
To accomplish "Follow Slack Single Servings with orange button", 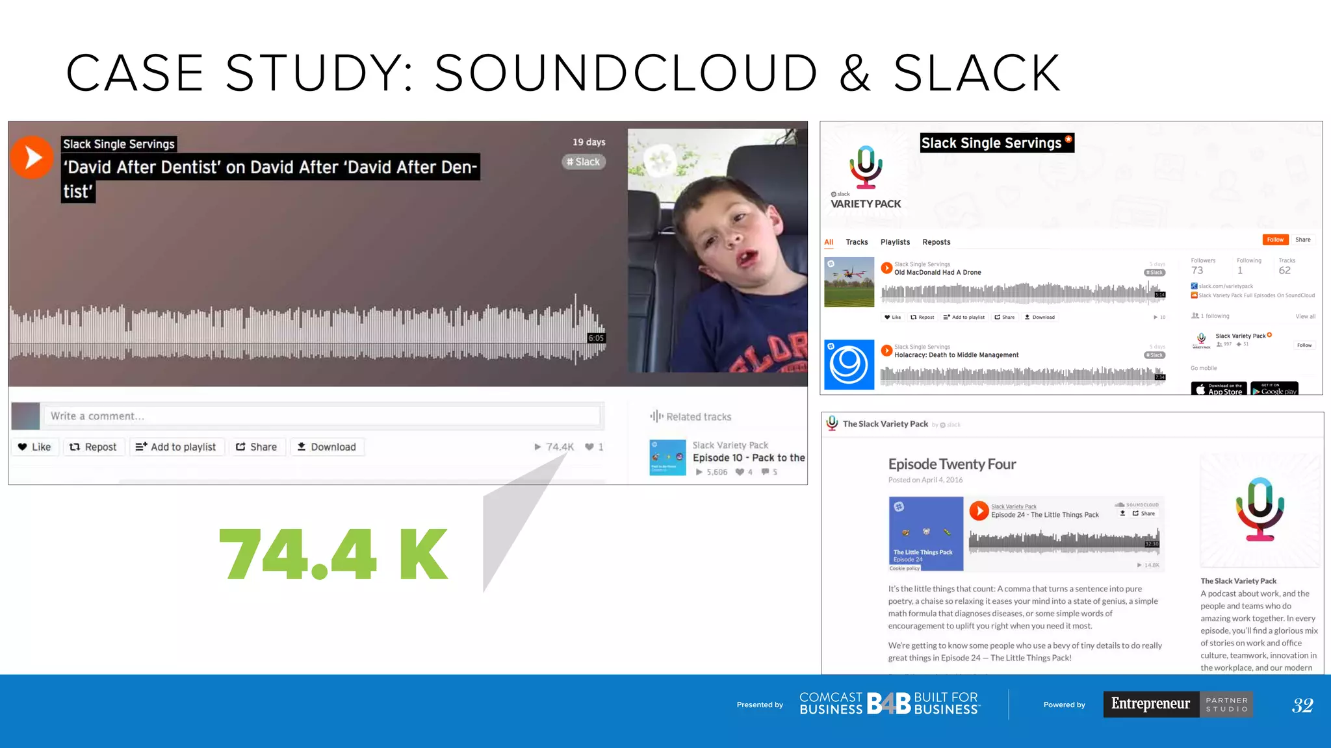I will [x=1275, y=240].
